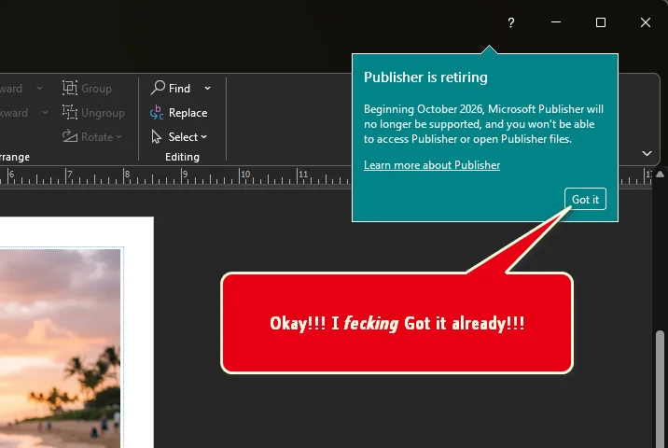Click the Ungroup objects button
The height and width of the screenshot is (448, 668).
[x=93, y=113]
